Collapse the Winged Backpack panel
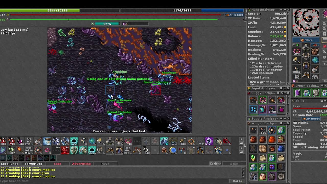This screenshot has height=184, width=327. (x=285, y=123)
